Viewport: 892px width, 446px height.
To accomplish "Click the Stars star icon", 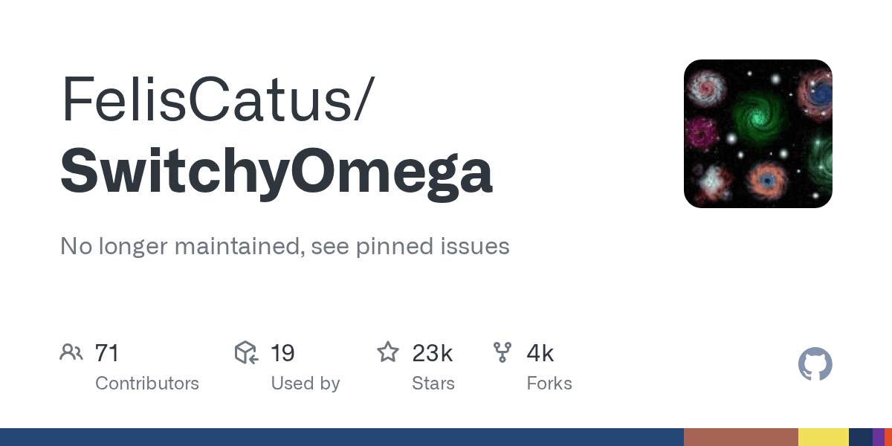I will 388,352.
